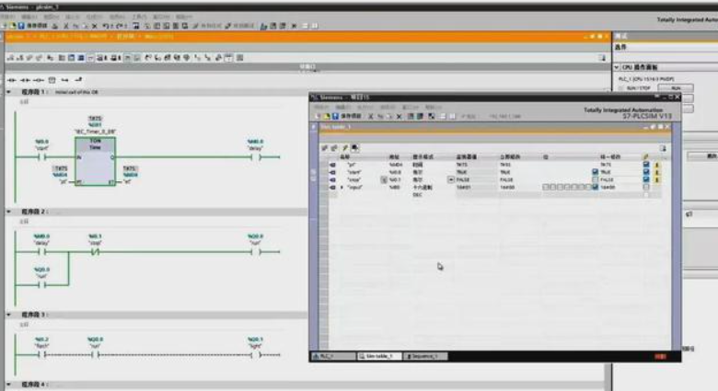Click the go-offline button in main toolbar
The image size is (718, 391).
tap(240, 26)
